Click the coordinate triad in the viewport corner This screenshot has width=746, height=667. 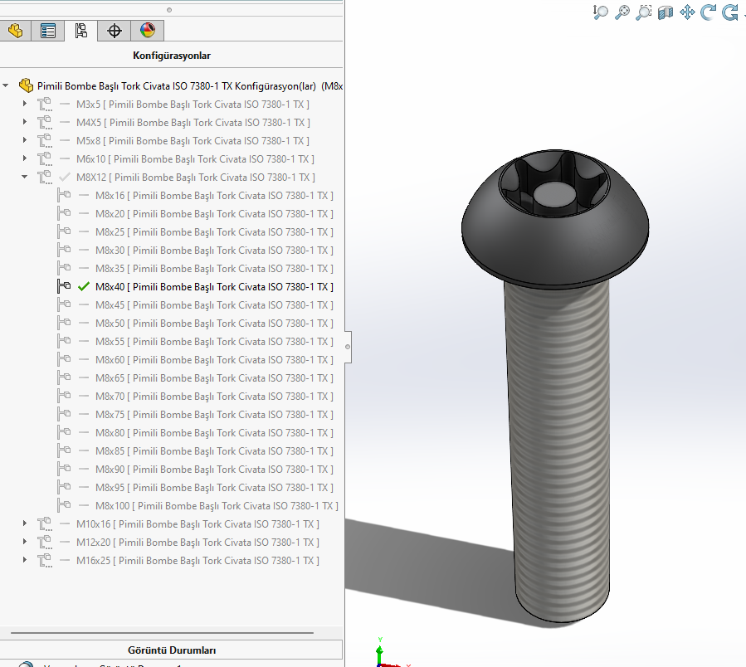click(x=388, y=655)
